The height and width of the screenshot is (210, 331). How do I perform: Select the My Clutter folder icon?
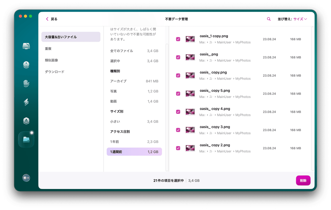tap(26, 139)
